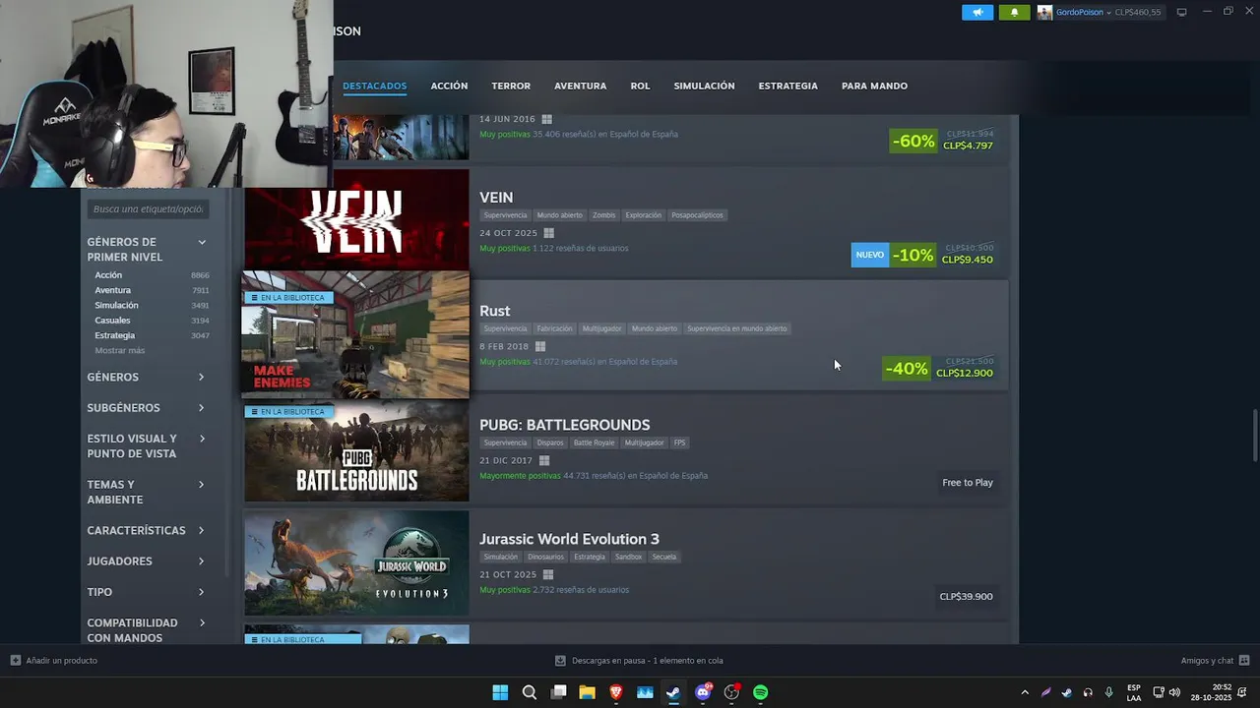Click the GordoPoison profile avatar
Viewport: 1260px width, 708px height.
1044,12
